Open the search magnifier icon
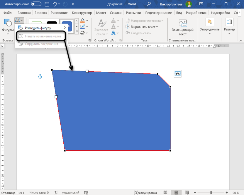This screenshot has width=244, height=195. 149,4
